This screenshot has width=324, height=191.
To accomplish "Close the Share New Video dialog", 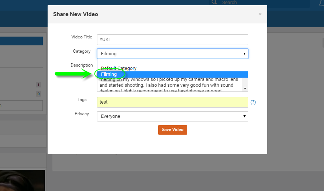I will tap(260, 14).
